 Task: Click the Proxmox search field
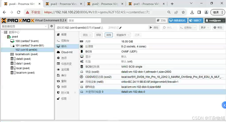click(84, 21)
